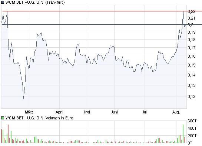The image size is (202, 146).
Task: Click the 0,16 price axis value
Action: tap(192, 56)
